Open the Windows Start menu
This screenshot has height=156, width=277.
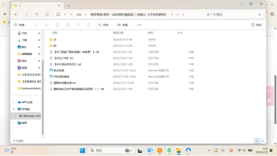(82, 150)
